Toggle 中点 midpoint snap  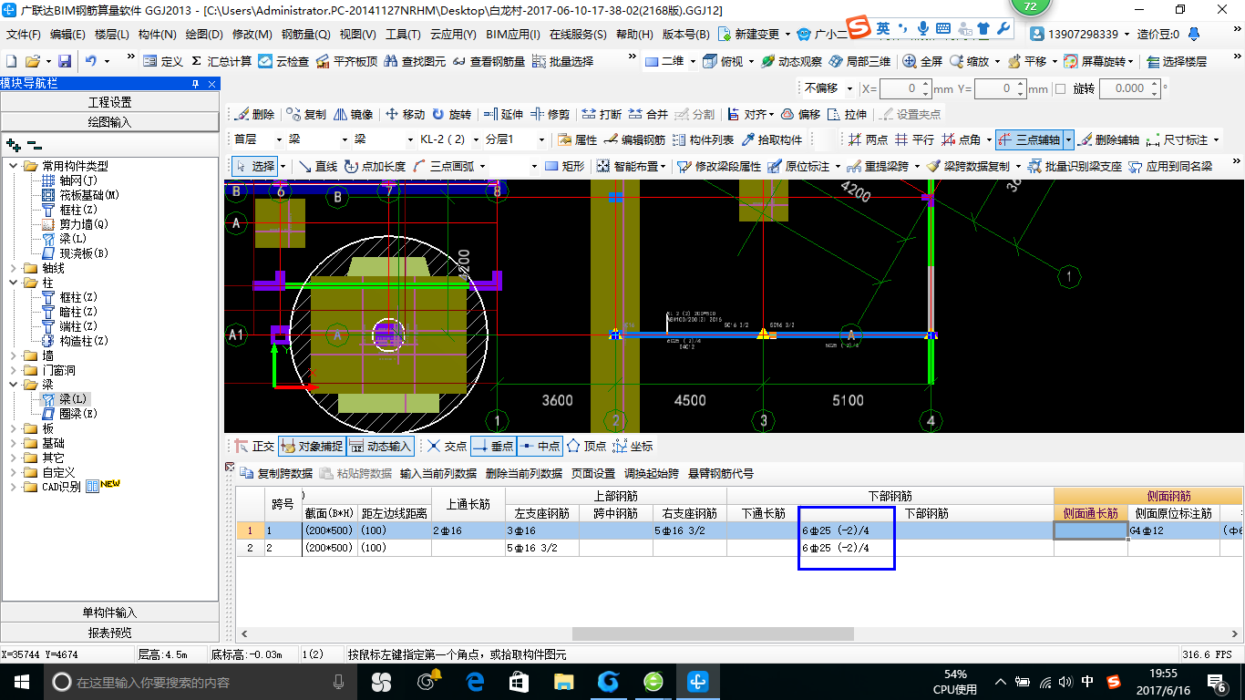pyautogui.click(x=540, y=446)
